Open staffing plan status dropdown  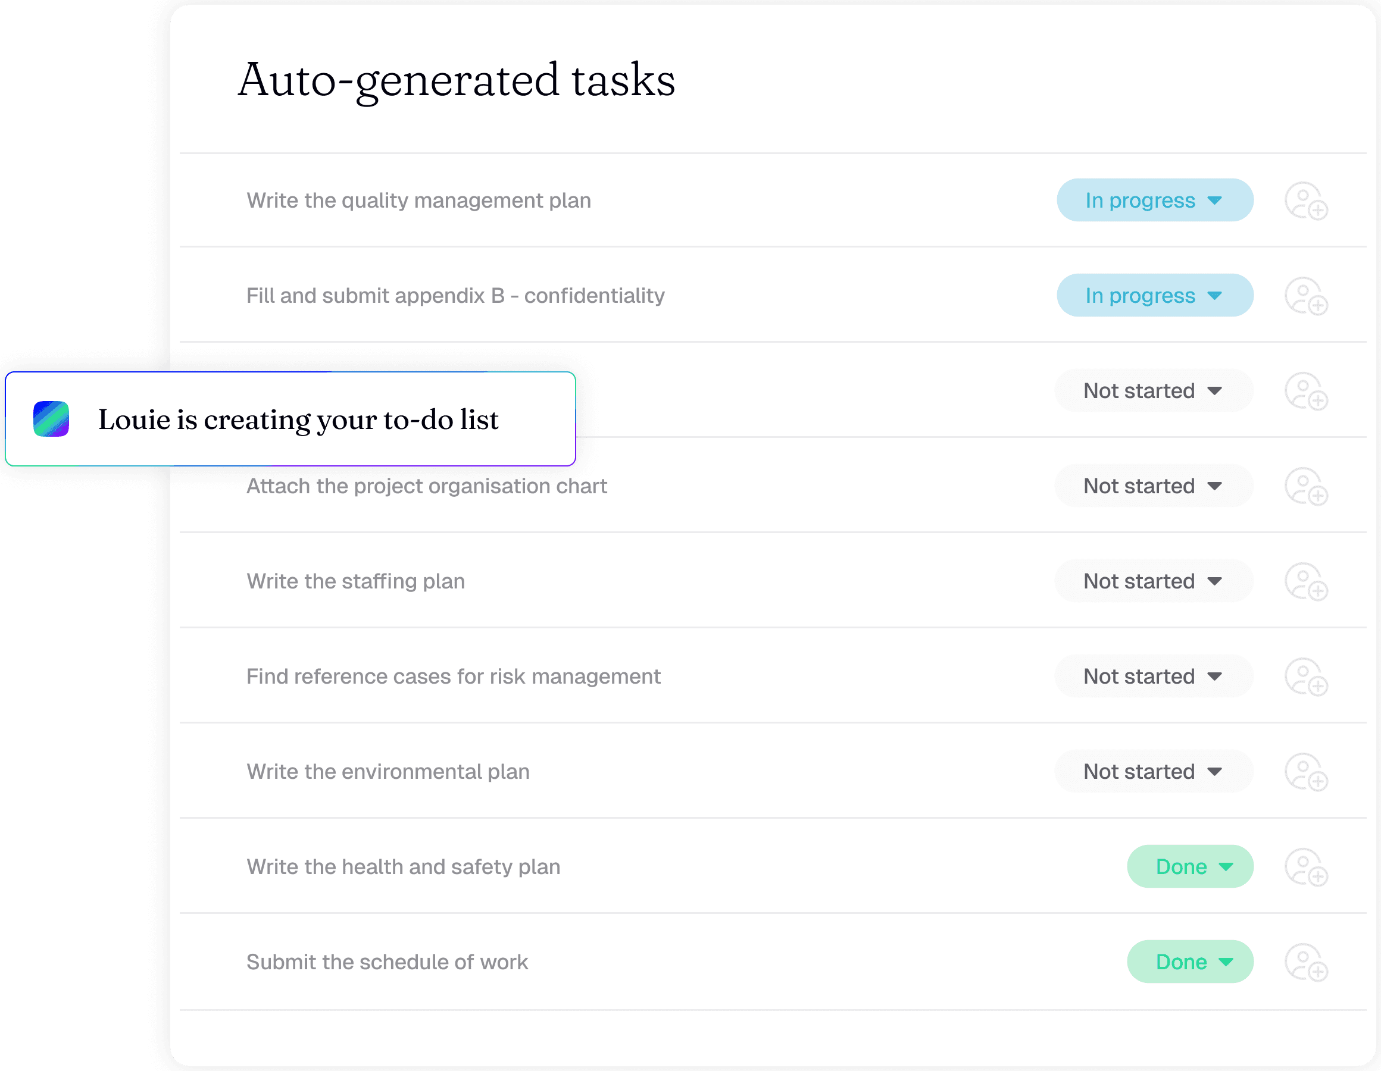tap(1153, 581)
